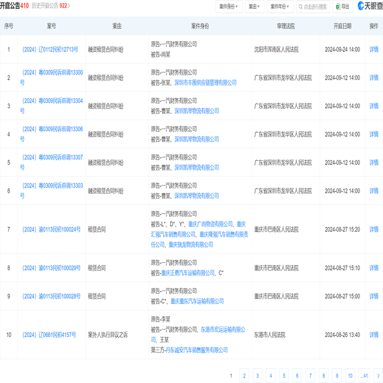Viewport: 383px width, 383px height.
Task: Open case (2024)辽0112民初12713号
Action: point(50,49)
